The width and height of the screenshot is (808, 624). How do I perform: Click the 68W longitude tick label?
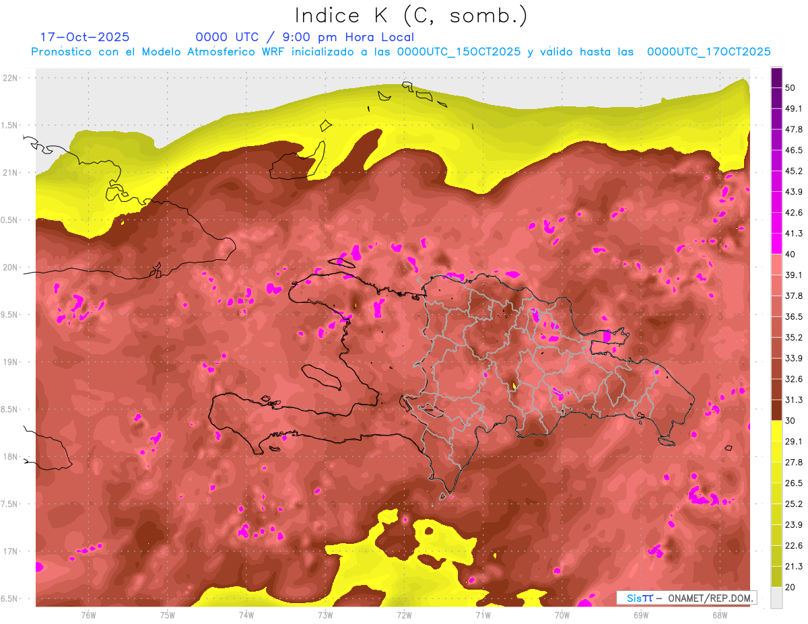pos(719,615)
